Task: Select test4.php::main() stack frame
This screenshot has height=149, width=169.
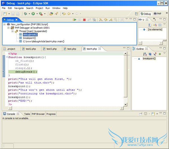Action: pos(44,41)
